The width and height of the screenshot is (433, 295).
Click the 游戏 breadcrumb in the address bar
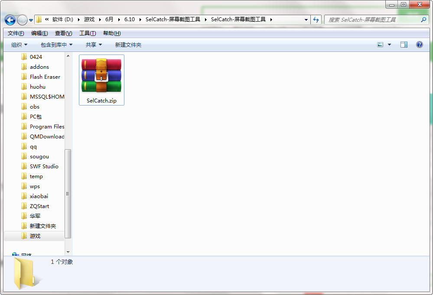[89, 19]
